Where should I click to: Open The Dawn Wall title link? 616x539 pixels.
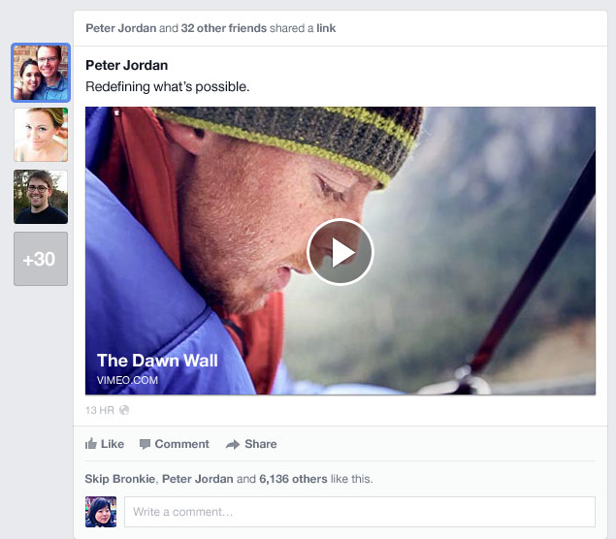click(157, 361)
